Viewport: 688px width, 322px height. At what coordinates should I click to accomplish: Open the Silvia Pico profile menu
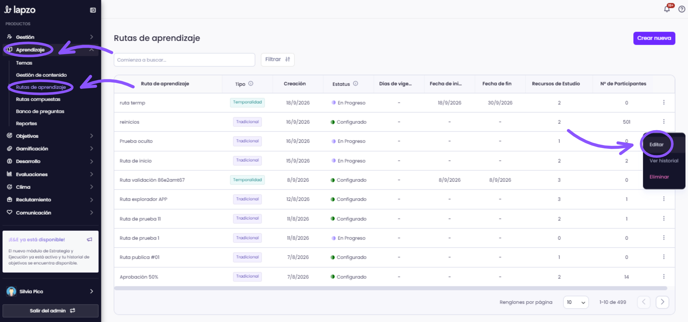pyautogui.click(x=51, y=291)
